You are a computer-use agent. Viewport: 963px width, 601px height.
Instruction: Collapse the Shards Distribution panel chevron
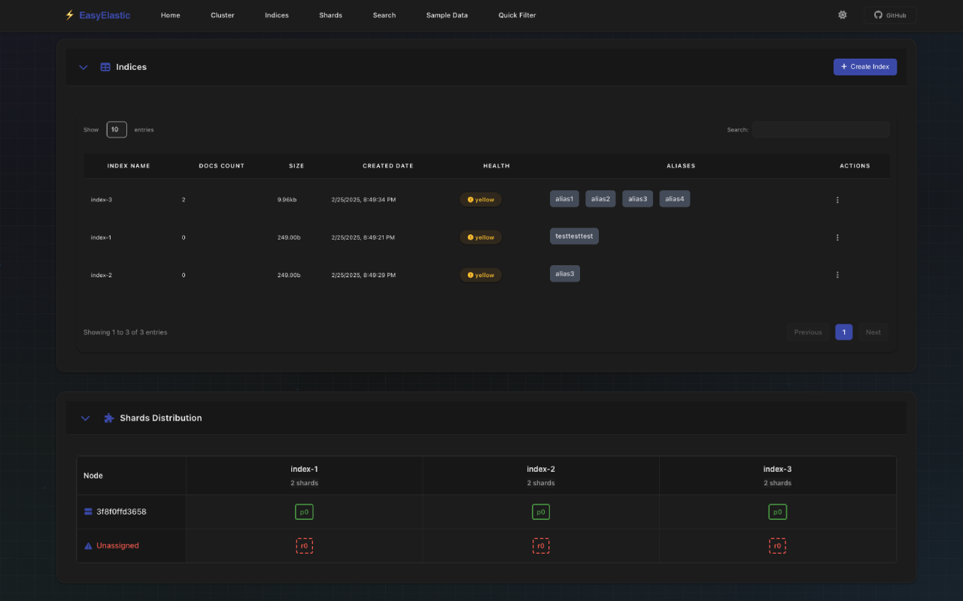pos(85,418)
